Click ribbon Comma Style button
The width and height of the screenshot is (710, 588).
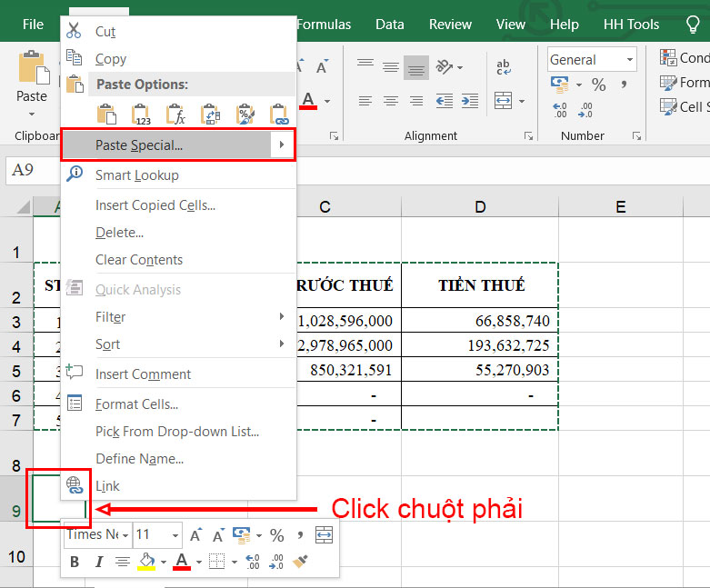click(624, 85)
